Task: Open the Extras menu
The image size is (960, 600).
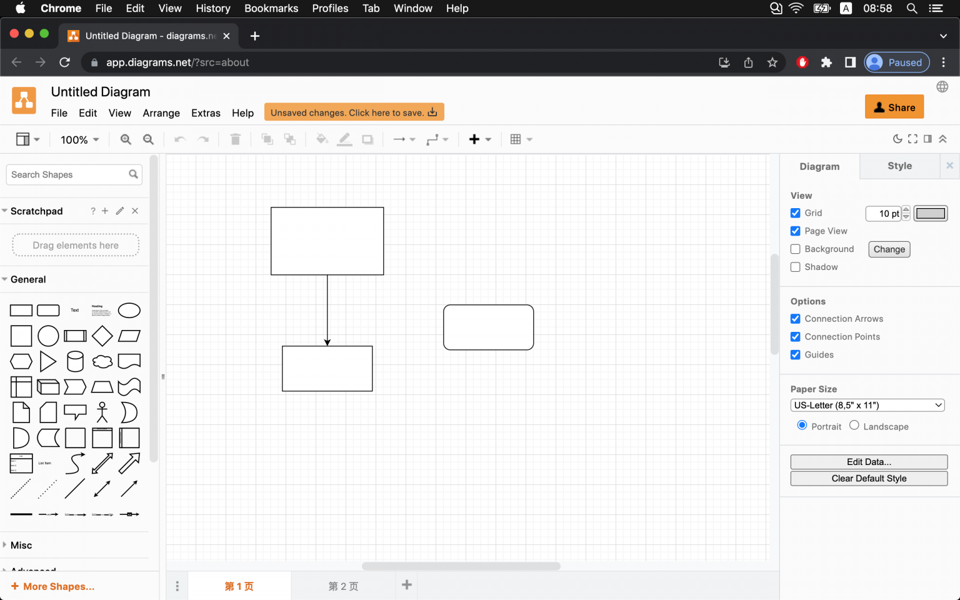Action: (x=206, y=113)
